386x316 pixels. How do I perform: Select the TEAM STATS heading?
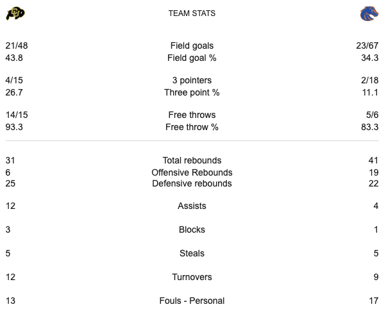click(192, 13)
